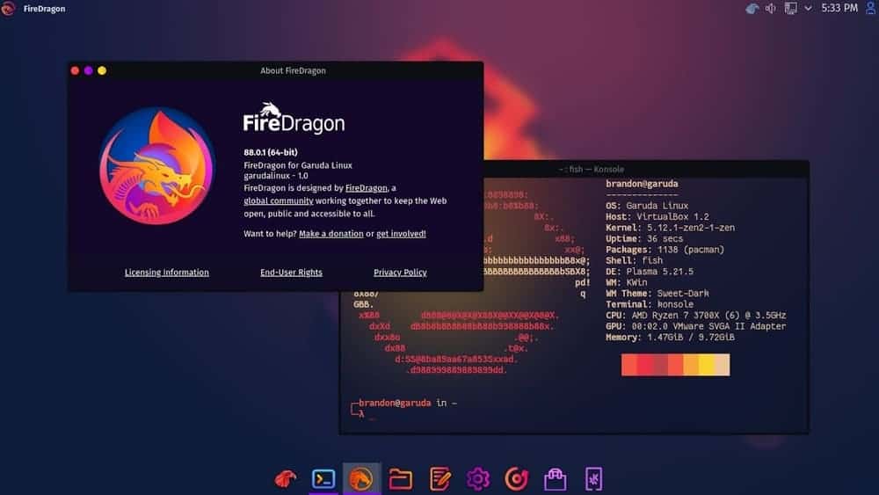Click the blue user icon at the top-right corner
The image size is (879, 495).
pos(872,8)
